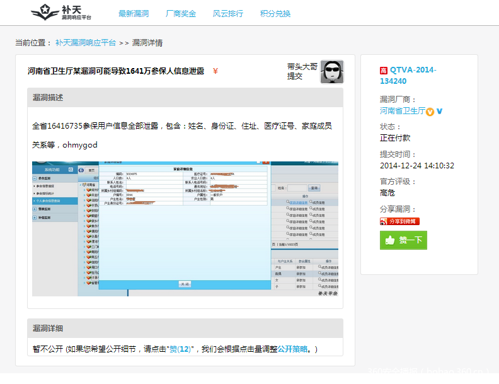Viewport: 499px width, 384px height.
Task: Open the submitter's avatar picture
Action: pos(331,72)
